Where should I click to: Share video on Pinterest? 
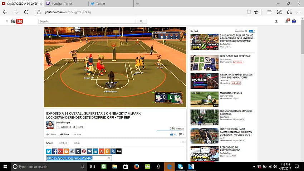(x=84, y=151)
